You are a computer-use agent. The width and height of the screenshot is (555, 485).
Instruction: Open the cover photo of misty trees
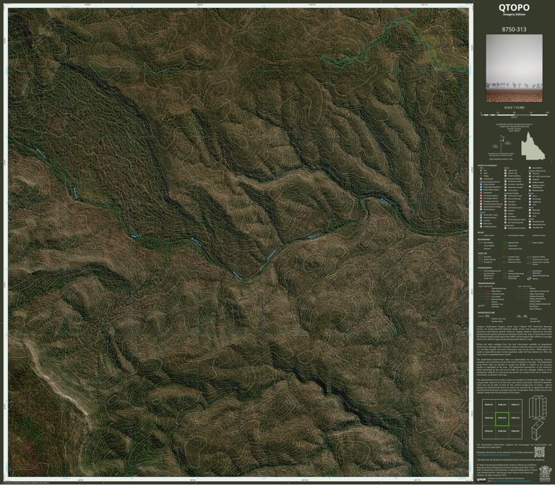point(514,68)
